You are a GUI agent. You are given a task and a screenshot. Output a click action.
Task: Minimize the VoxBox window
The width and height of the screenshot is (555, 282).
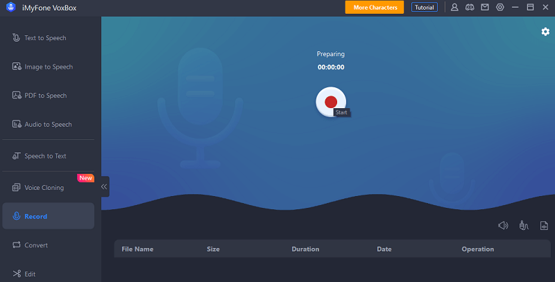515,8
